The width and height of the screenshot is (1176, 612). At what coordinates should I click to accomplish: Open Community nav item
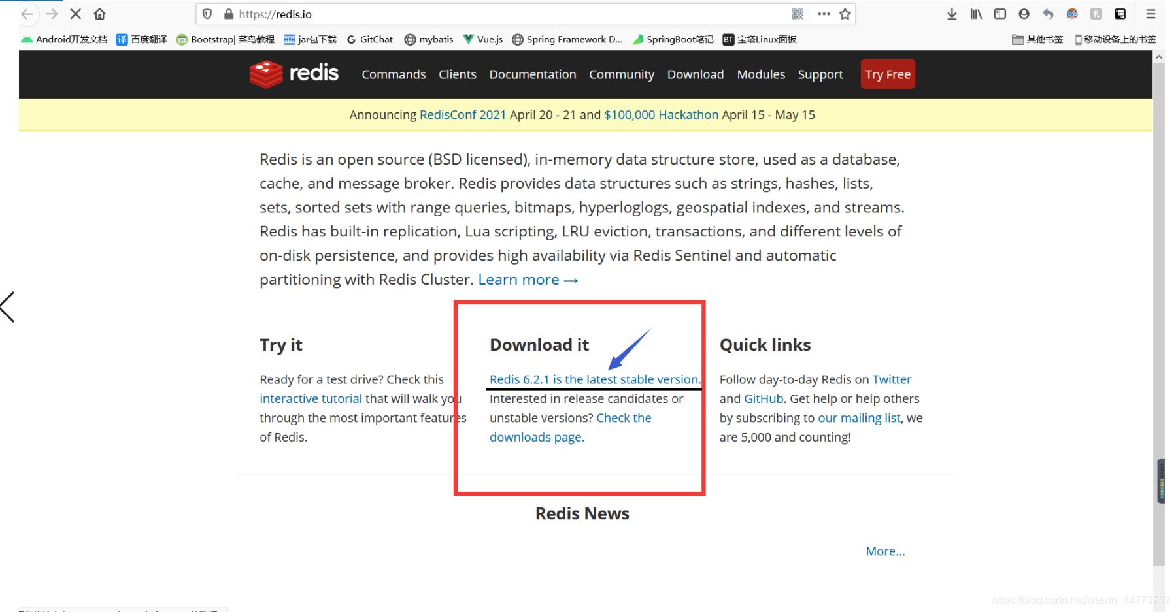pyautogui.click(x=622, y=74)
